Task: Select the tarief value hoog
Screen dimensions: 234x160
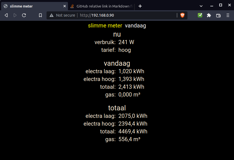Action: [x=125, y=50]
